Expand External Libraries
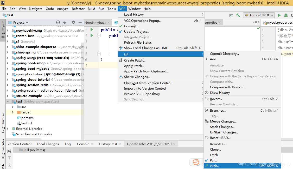Viewport: 293px width, 169px height. coord(8,129)
